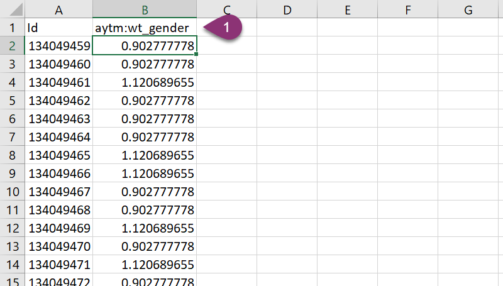Screen dimensions: 503x286
Task: Click weight value in row 4
Action: 145,82
